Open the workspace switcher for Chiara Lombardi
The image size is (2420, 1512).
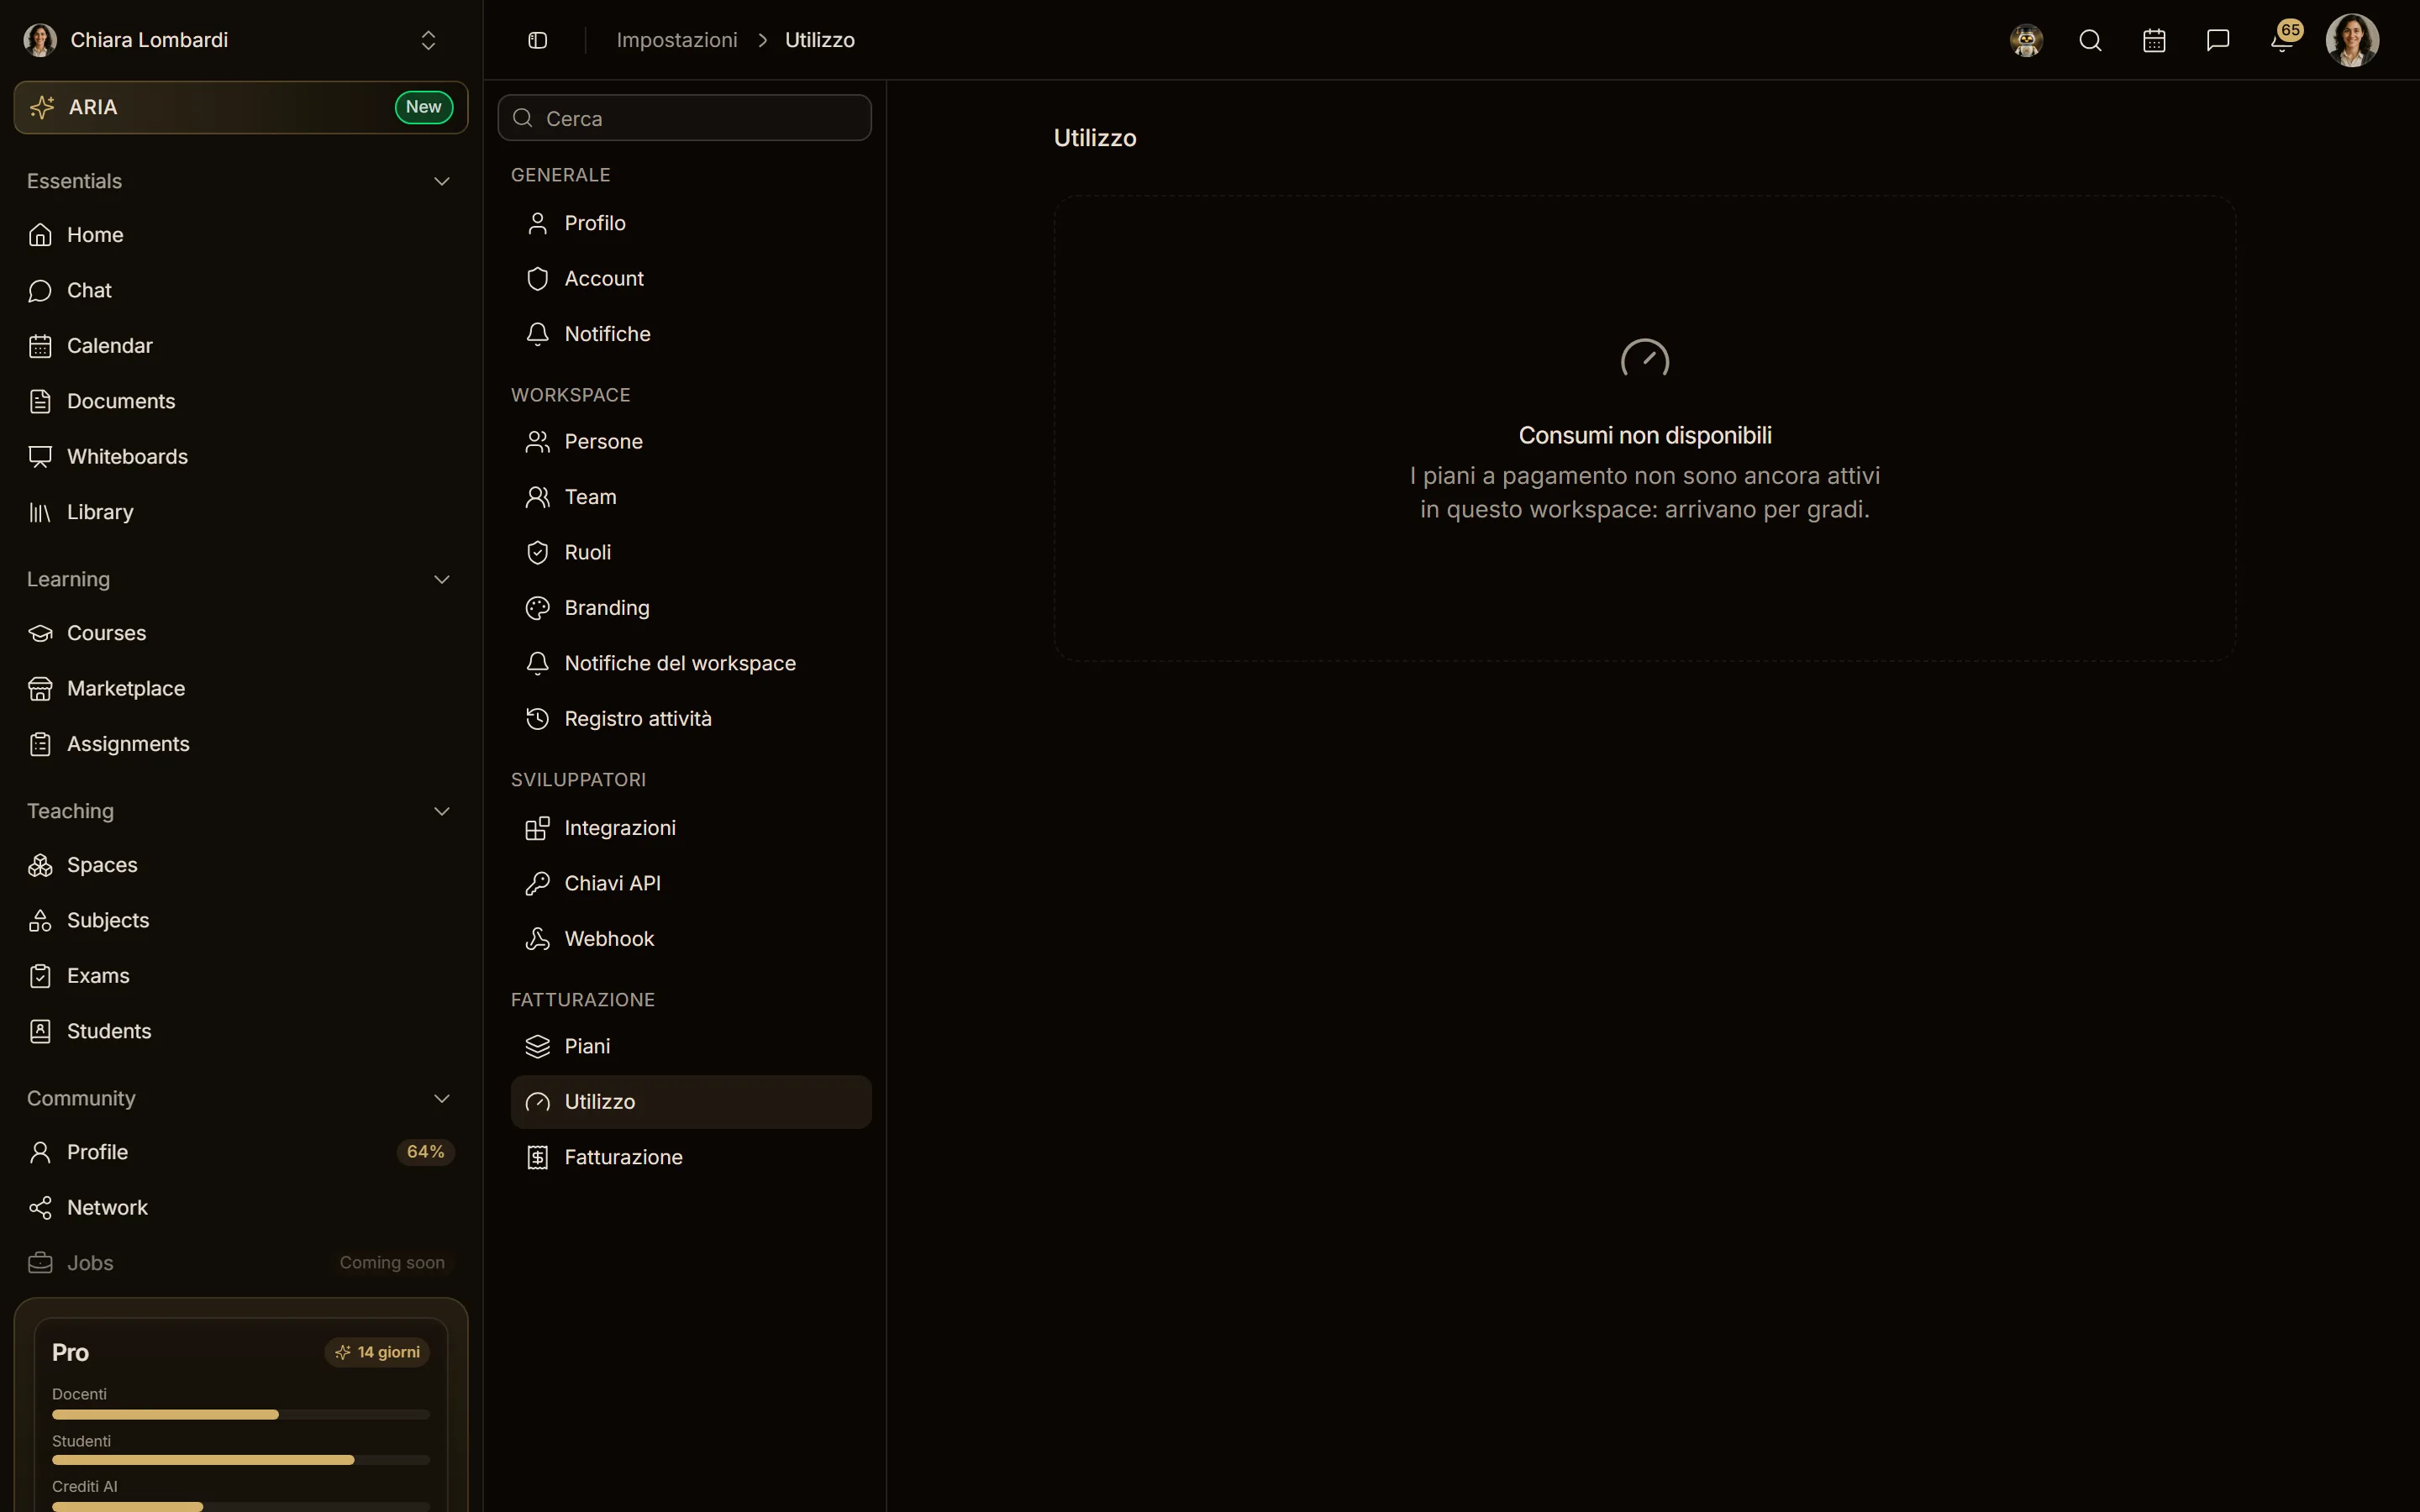241,40
